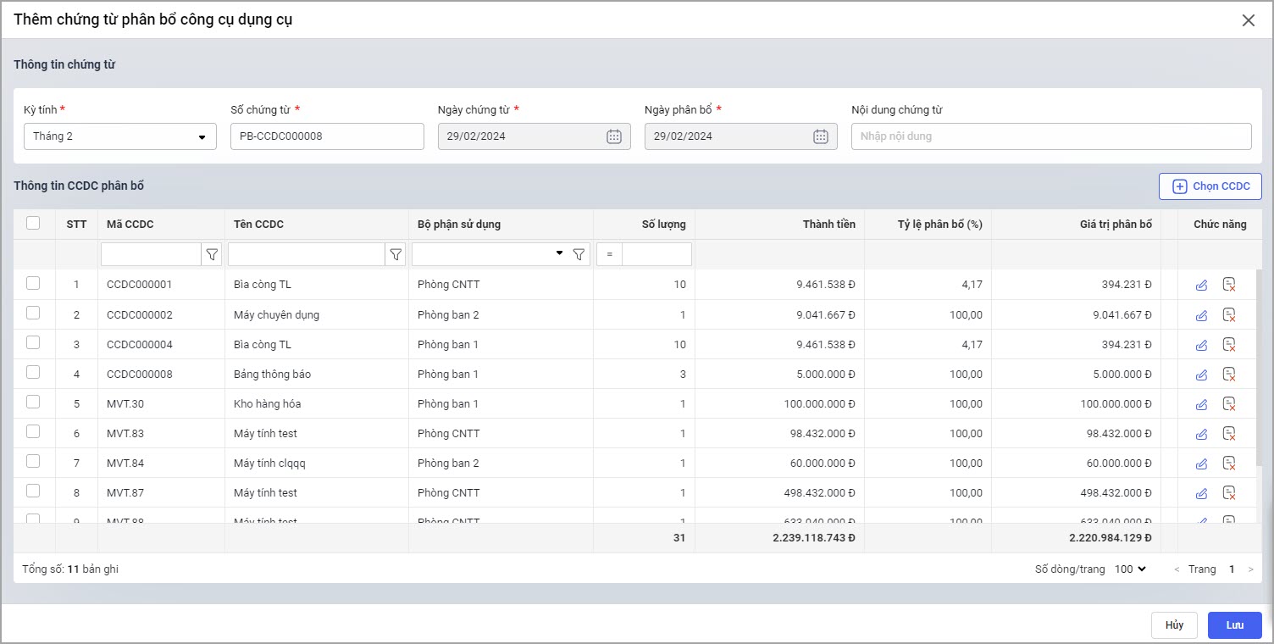
Task: Click the equals operator in Số lượng filter
Action: point(609,254)
